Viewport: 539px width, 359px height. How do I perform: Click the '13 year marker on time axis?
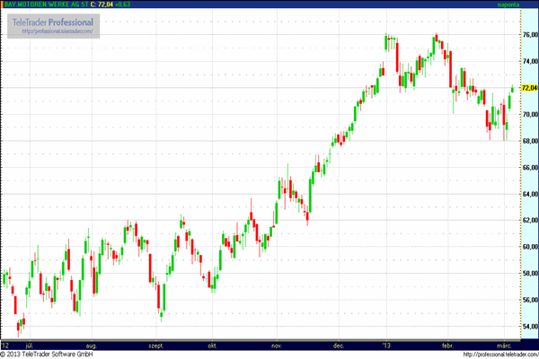(388, 344)
